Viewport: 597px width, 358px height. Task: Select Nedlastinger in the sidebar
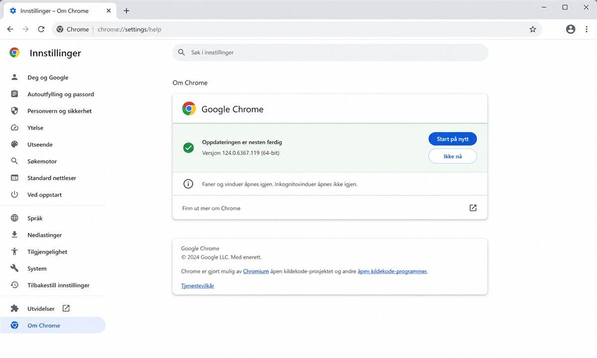[53, 235]
